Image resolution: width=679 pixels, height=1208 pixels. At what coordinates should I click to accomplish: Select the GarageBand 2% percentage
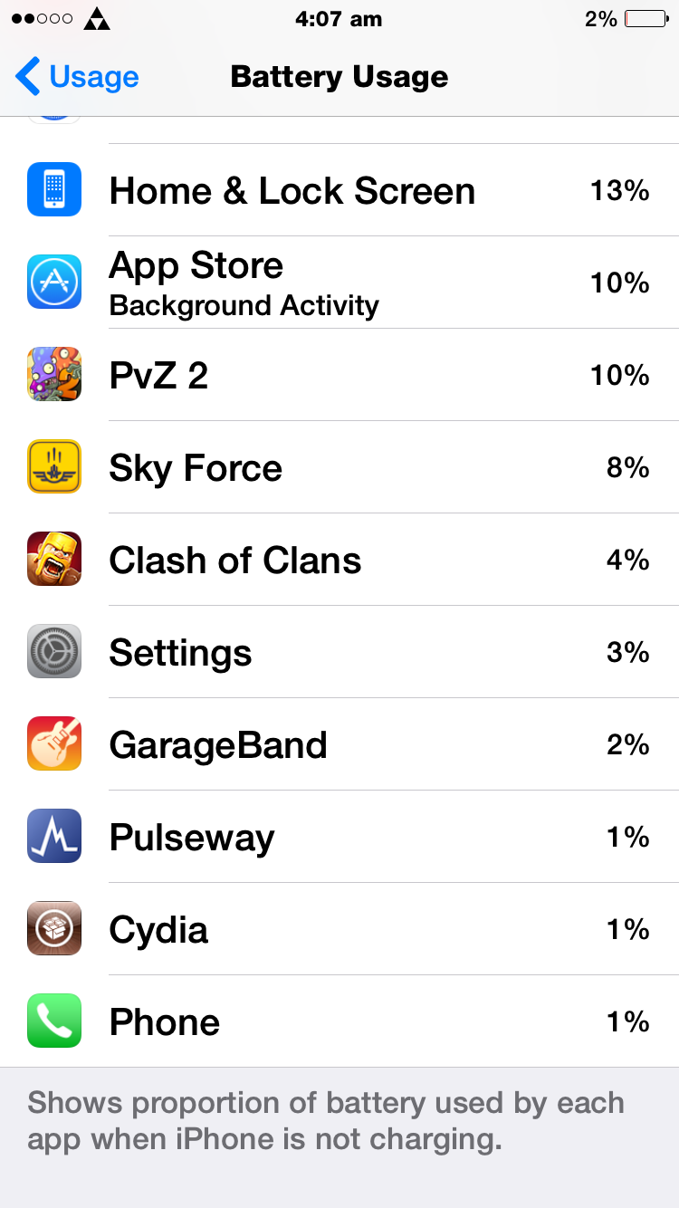628,744
